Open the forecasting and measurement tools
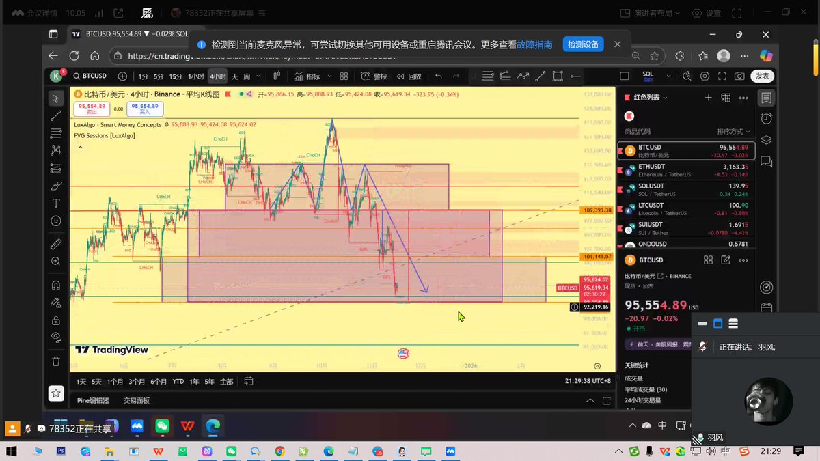820x461 pixels. coord(56,168)
